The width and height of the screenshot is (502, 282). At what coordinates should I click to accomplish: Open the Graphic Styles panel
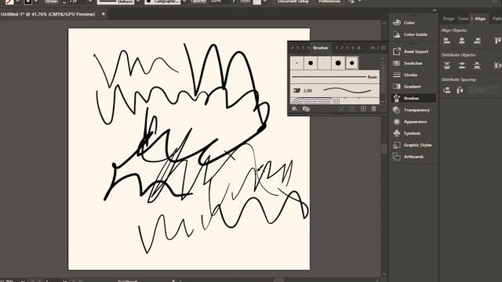click(x=413, y=145)
